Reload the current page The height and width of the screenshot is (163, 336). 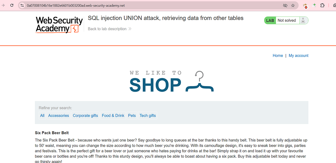point(11,5)
